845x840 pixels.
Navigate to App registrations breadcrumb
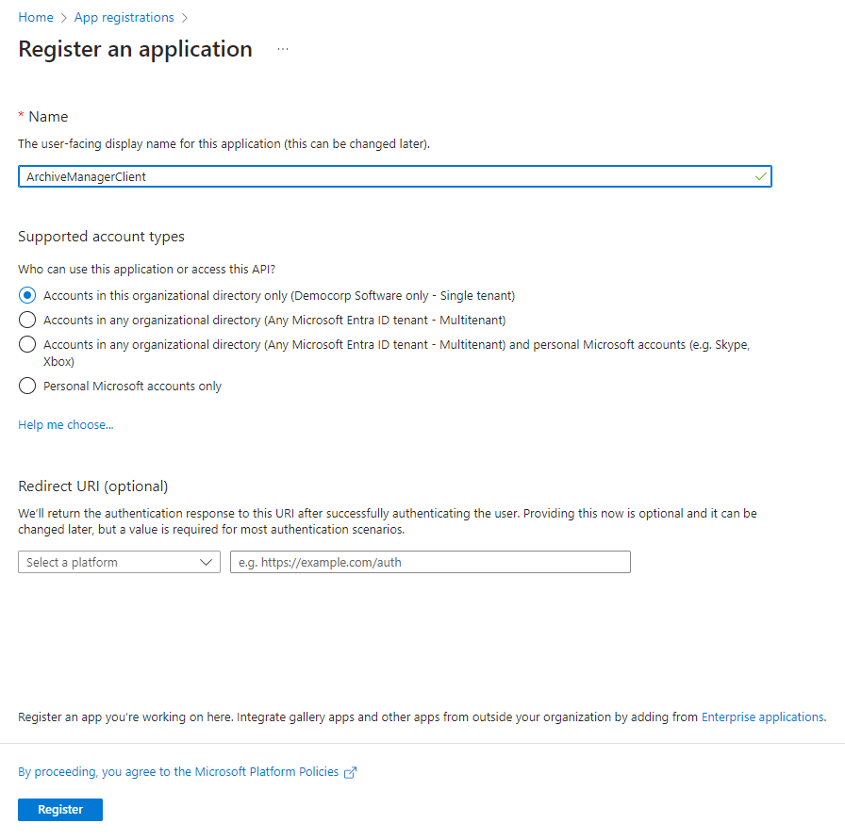(123, 17)
